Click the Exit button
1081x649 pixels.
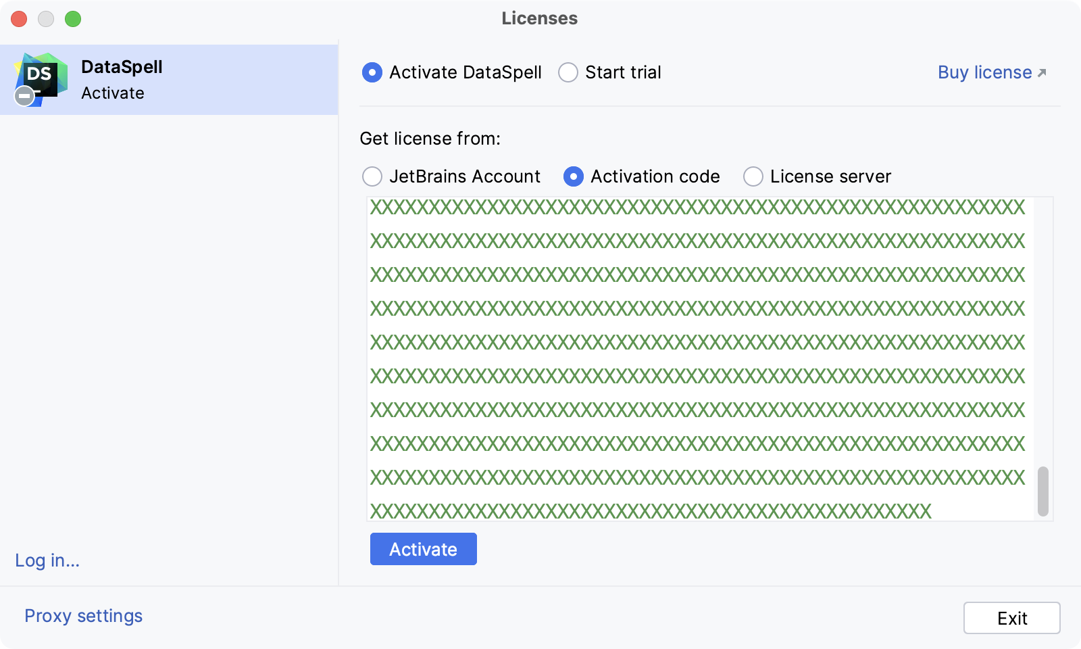pos(1011,617)
